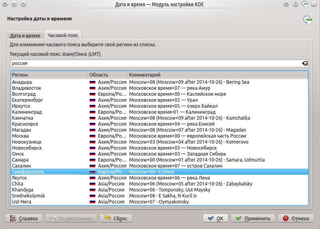Viewport: 320px width, 229px height.
Task: Click comment 'Московское время+05 — озеро Байкал'
Action: click(173, 106)
